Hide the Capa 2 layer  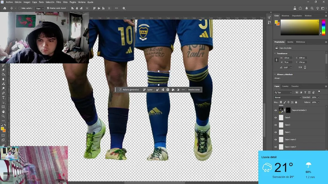(x=276, y=125)
